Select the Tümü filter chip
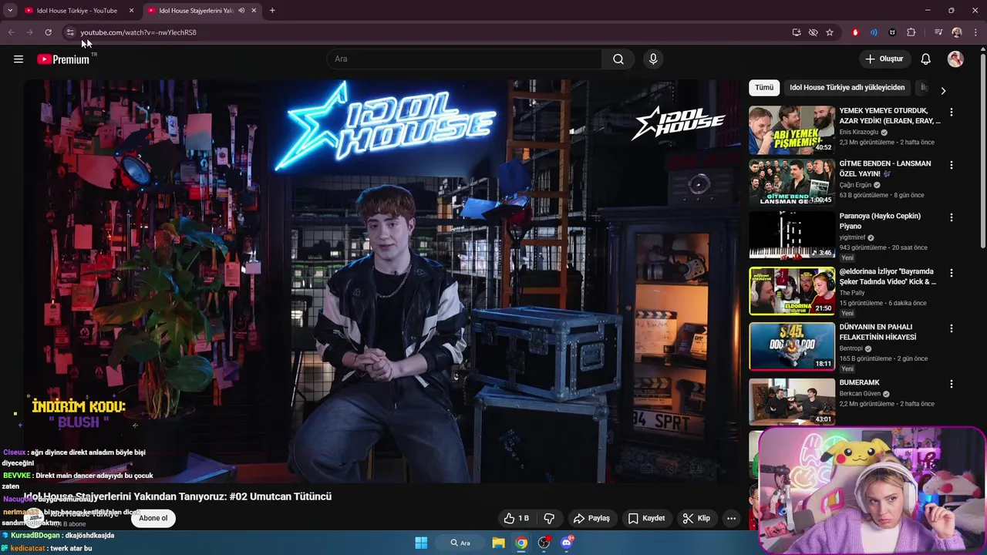Viewport: 987px width, 555px height. click(764, 88)
